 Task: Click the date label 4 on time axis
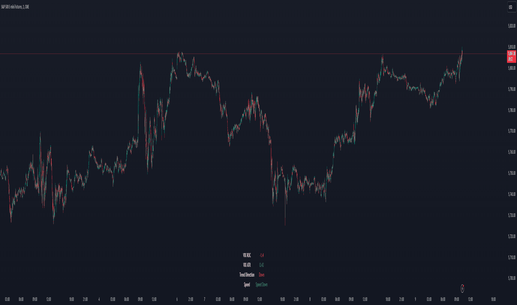(x=99, y=299)
